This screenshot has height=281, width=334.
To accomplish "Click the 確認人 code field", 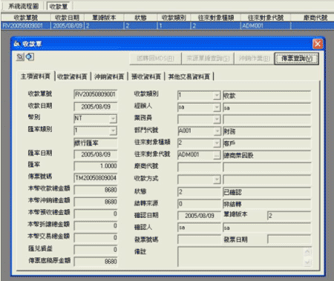I will [x=199, y=228].
